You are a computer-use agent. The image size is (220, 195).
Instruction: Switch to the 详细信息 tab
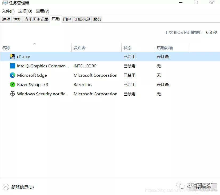pyautogui.click(x=82, y=19)
